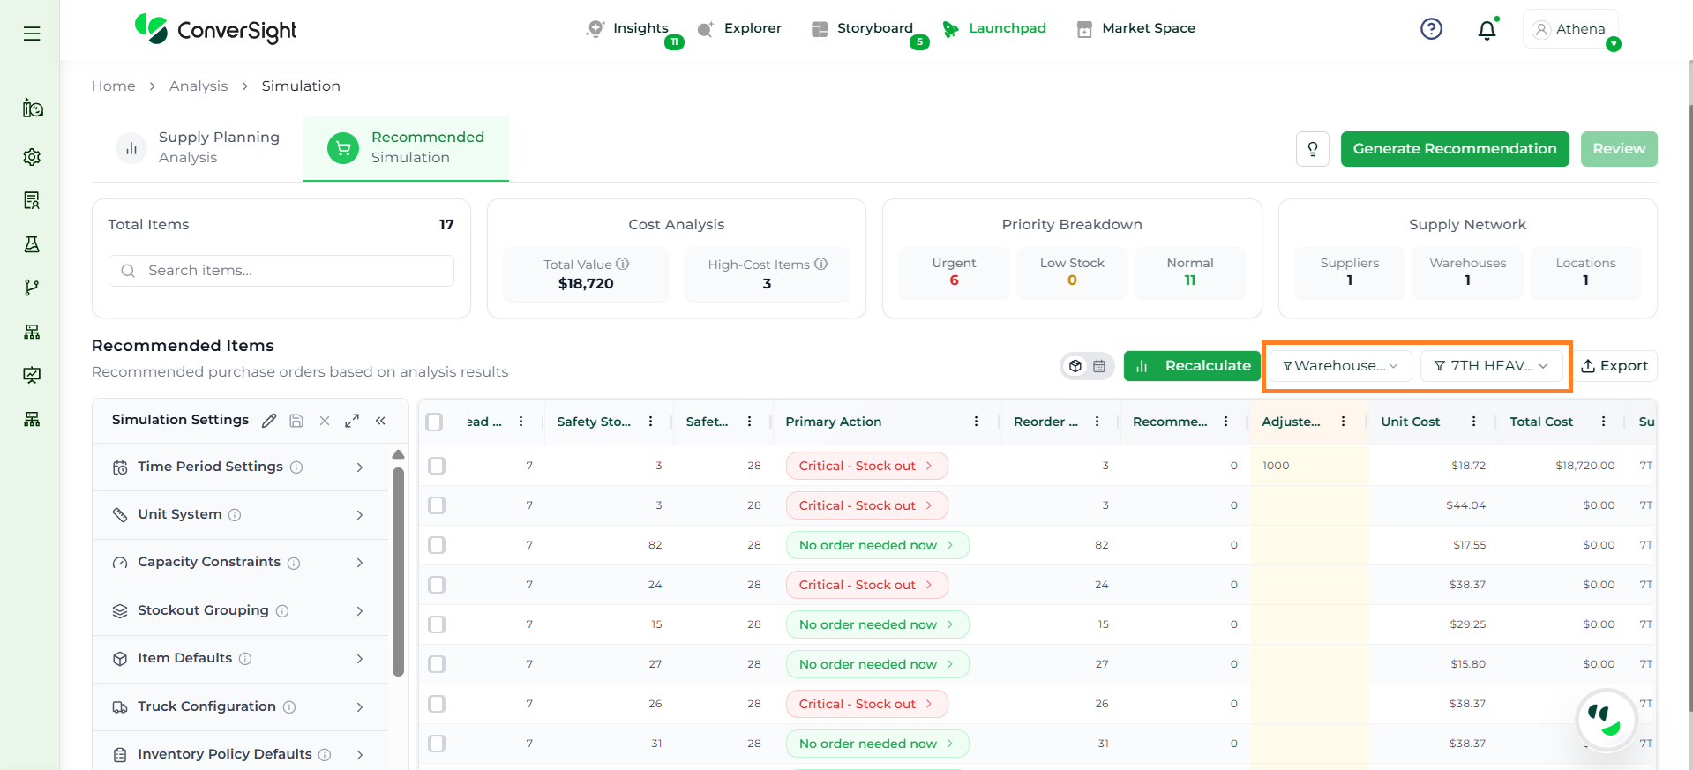
Task: Collapse settings panel with double chevron
Action: pos(380,421)
